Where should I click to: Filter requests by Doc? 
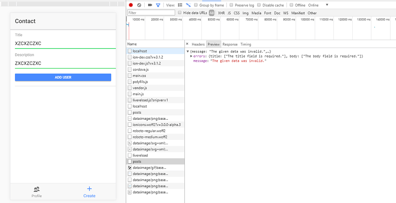pos(277,13)
